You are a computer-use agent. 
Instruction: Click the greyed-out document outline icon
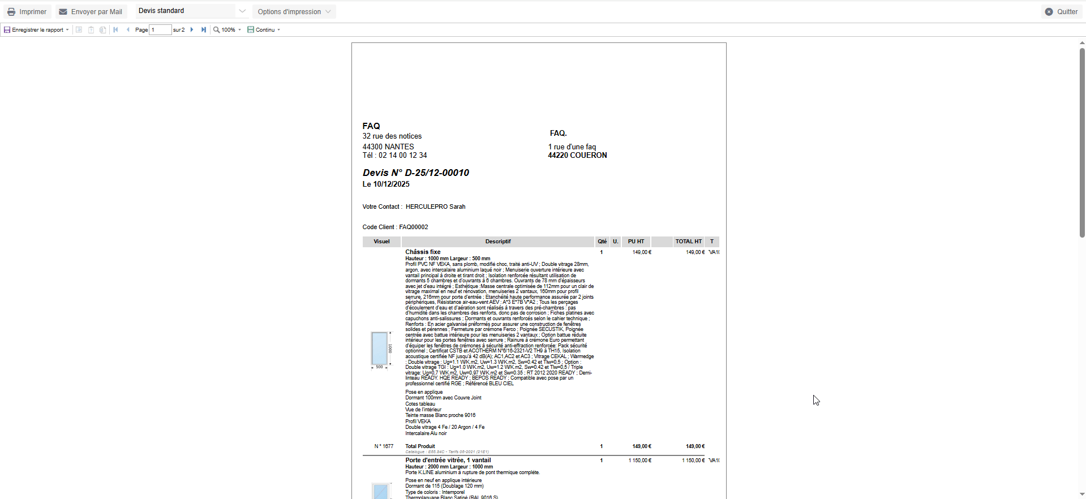[x=79, y=30]
